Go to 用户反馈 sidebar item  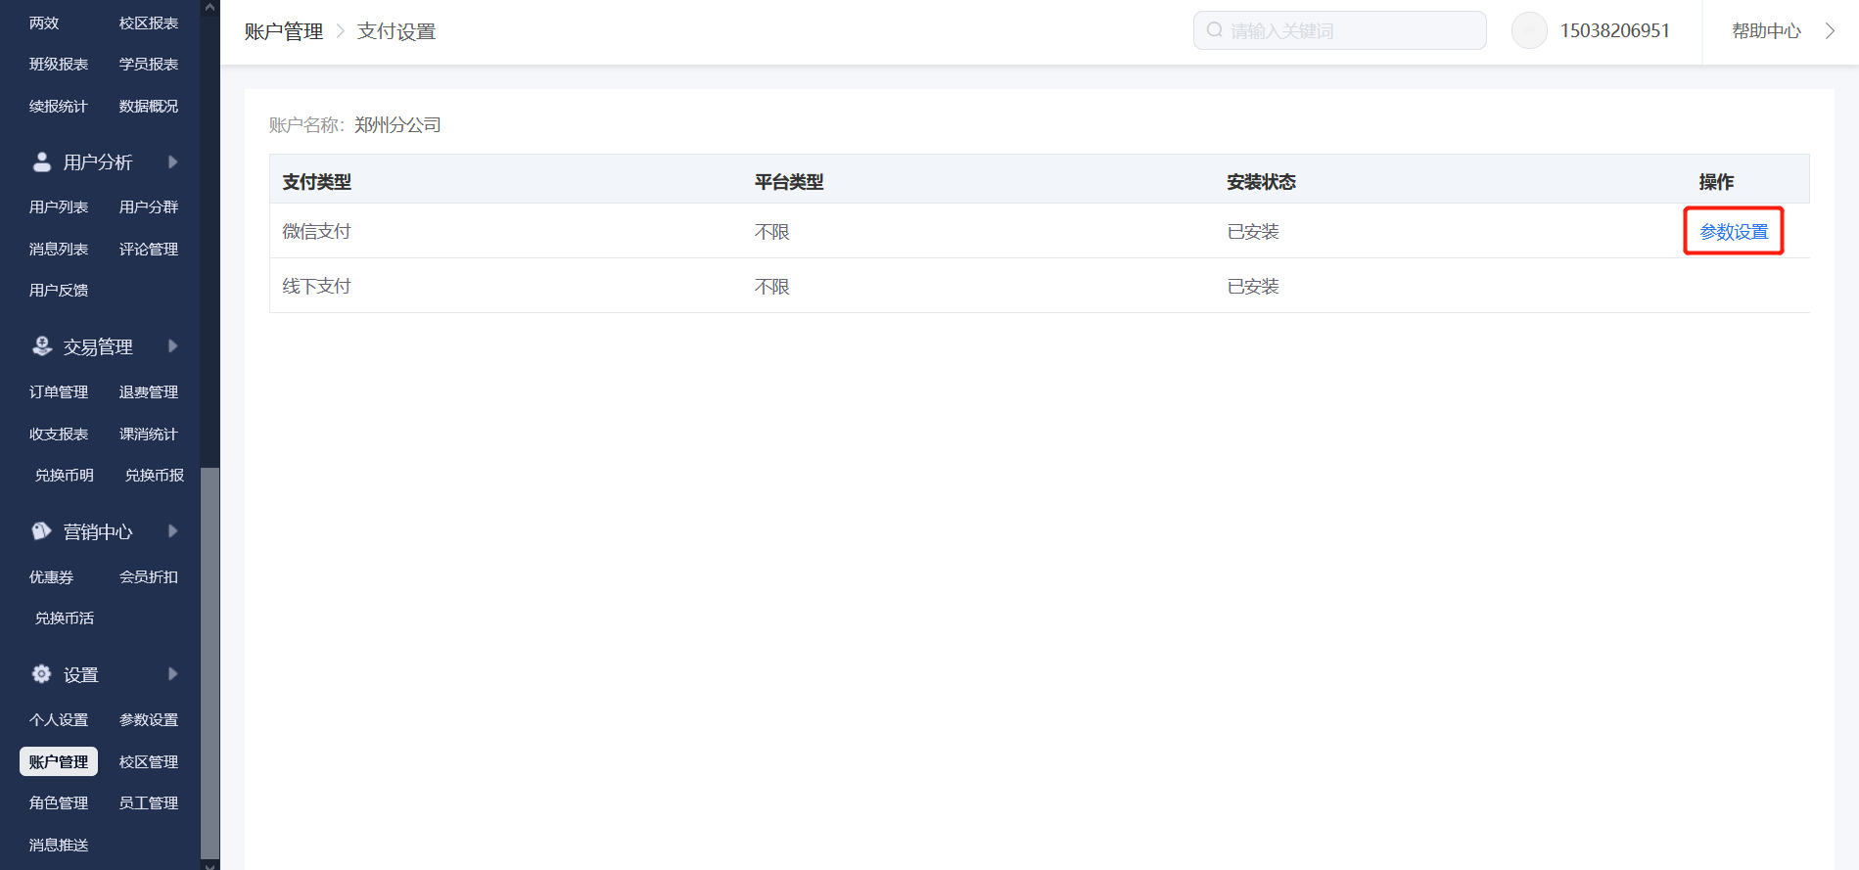point(59,291)
